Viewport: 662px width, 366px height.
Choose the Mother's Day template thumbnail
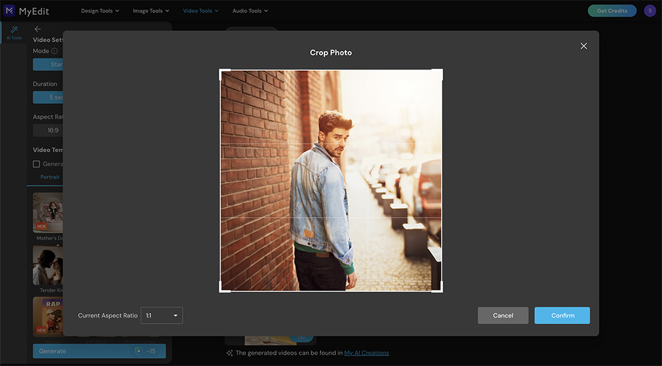pyautogui.click(x=48, y=212)
